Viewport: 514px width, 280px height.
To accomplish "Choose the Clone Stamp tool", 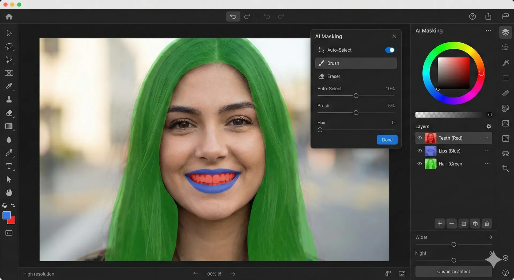I will coord(9,100).
